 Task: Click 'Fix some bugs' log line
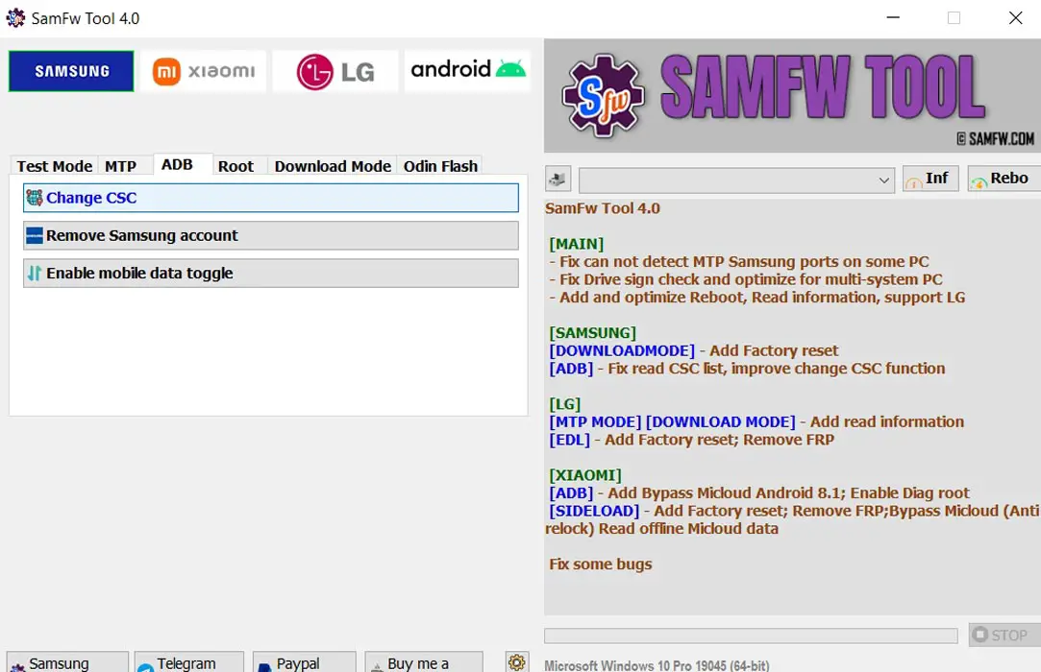[600, 564]
